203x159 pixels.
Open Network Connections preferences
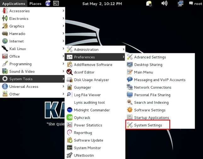[160, 87]
